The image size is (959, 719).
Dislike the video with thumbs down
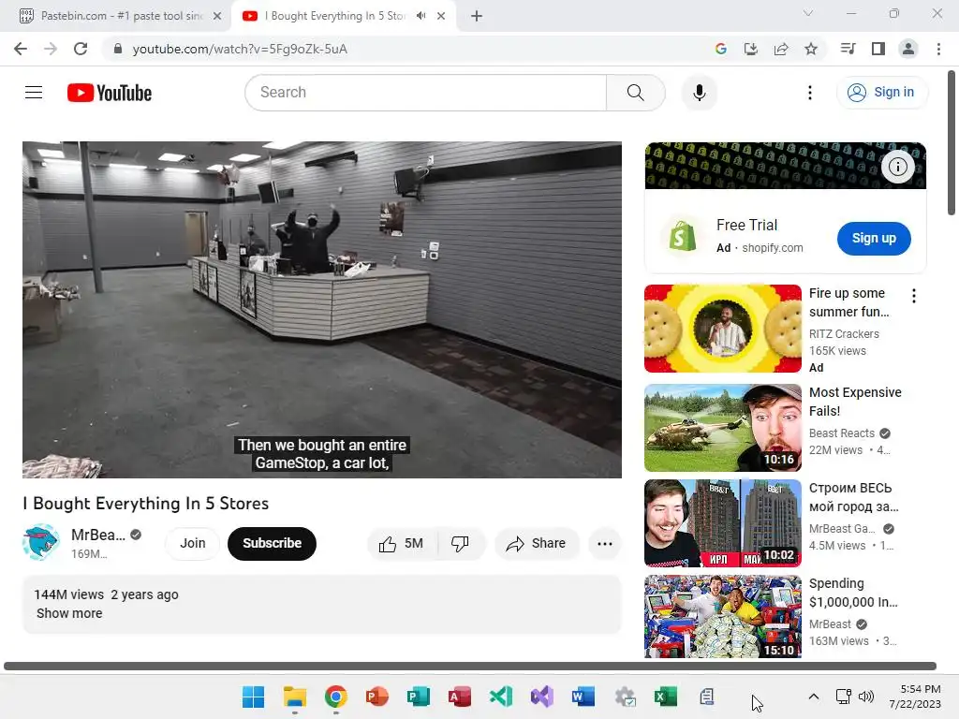(x=460, y=544)
